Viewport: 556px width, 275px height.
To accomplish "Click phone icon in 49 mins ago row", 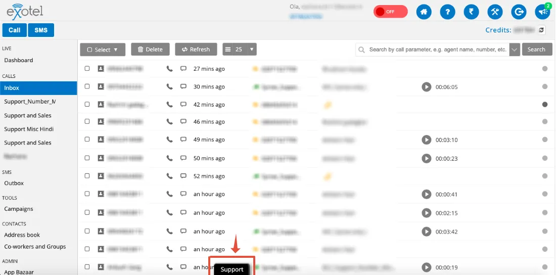I will pyautogui.click(x=169, y=140).
